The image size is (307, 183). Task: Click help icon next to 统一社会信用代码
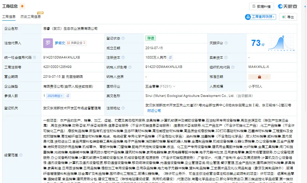34,58
